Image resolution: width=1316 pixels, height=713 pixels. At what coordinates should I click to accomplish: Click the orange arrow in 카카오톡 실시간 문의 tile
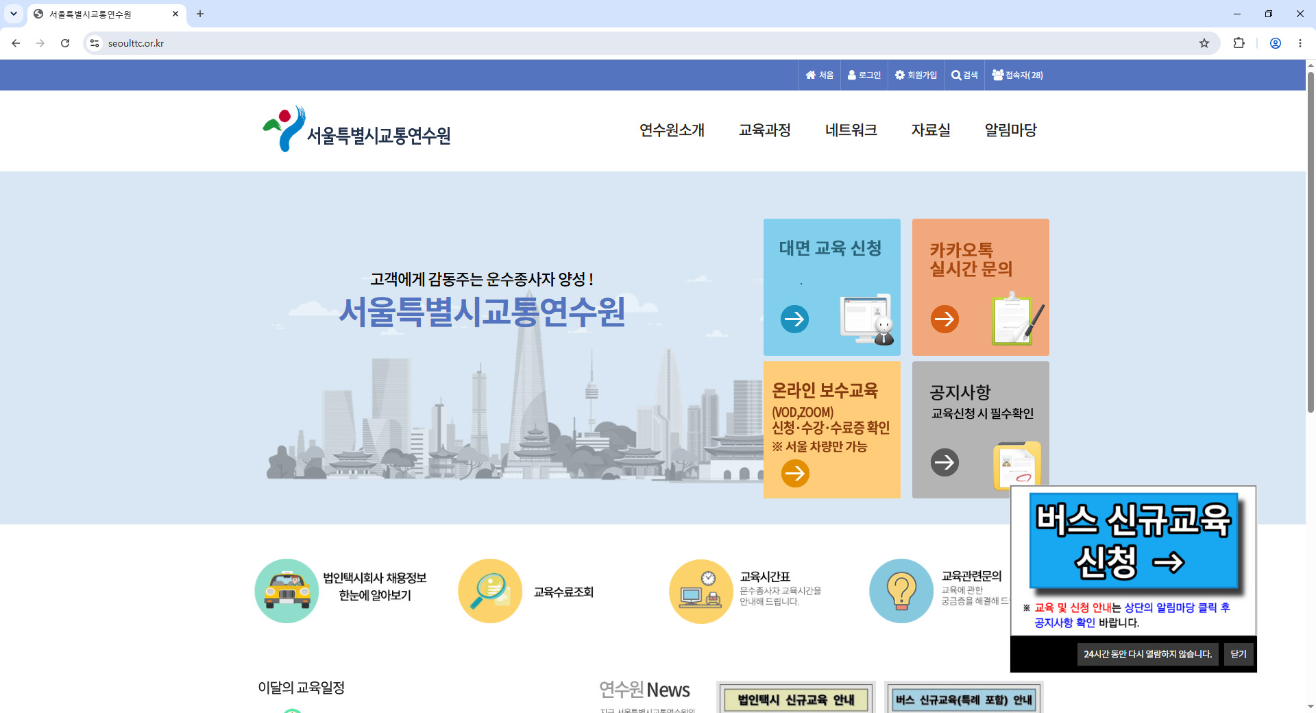(x=945, y=319)
